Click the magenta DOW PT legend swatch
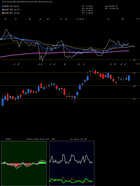Viewport: 140px width, 186px height. pyautogui.click(x=3, y=13)
